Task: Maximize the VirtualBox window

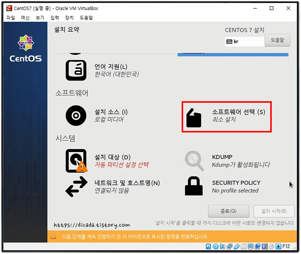Action: (x=271, y=8)
